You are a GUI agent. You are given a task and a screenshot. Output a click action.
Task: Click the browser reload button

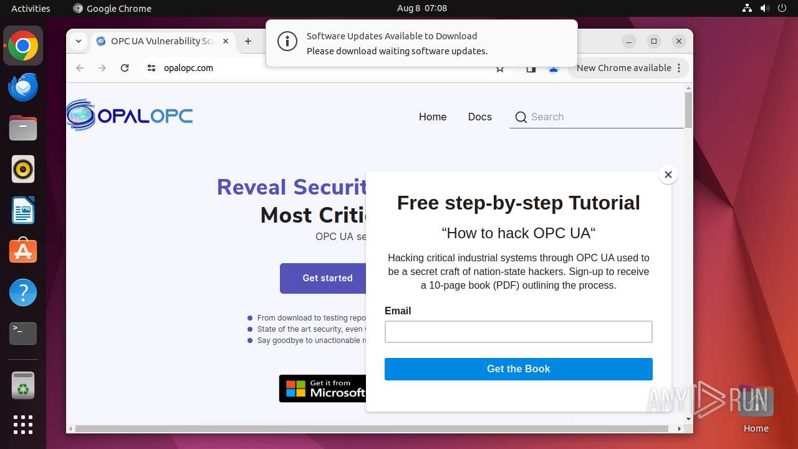pos(125,68)
